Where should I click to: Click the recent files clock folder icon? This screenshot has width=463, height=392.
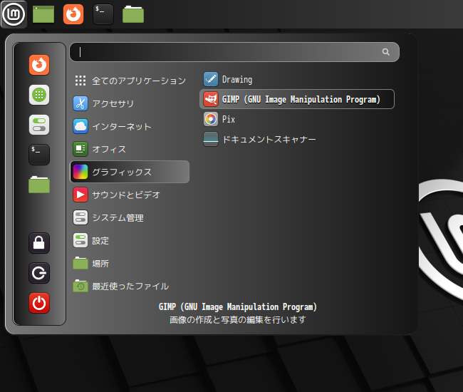pos(80,286)
